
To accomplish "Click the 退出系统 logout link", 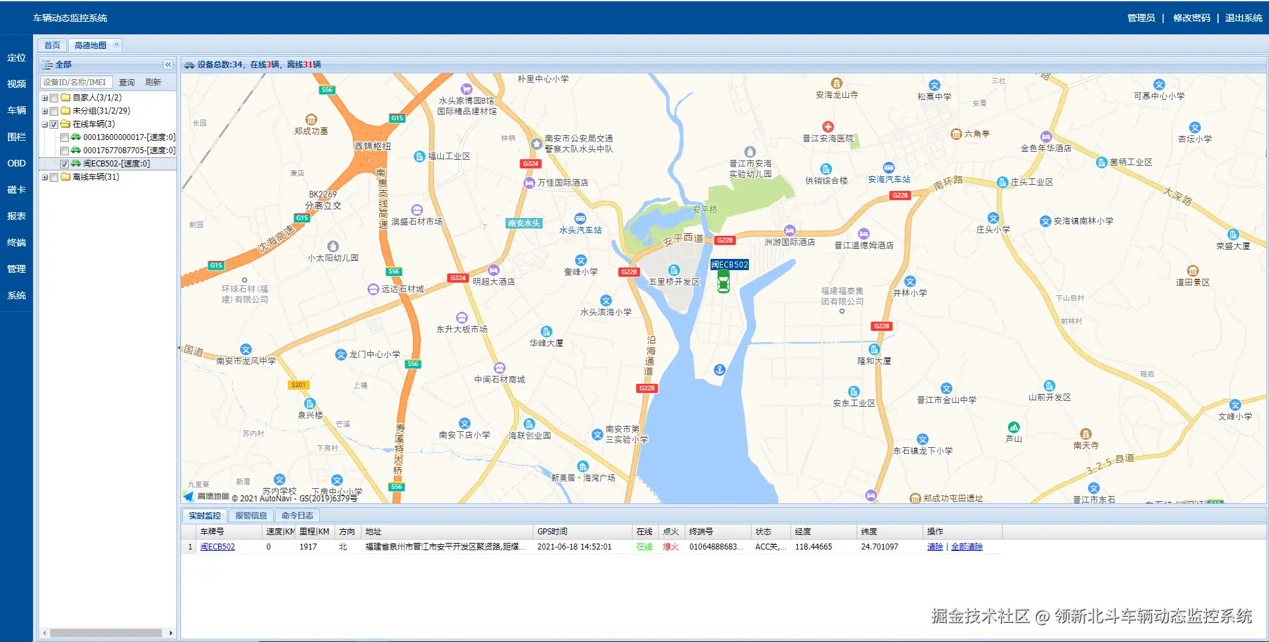I will (1244, 18).
